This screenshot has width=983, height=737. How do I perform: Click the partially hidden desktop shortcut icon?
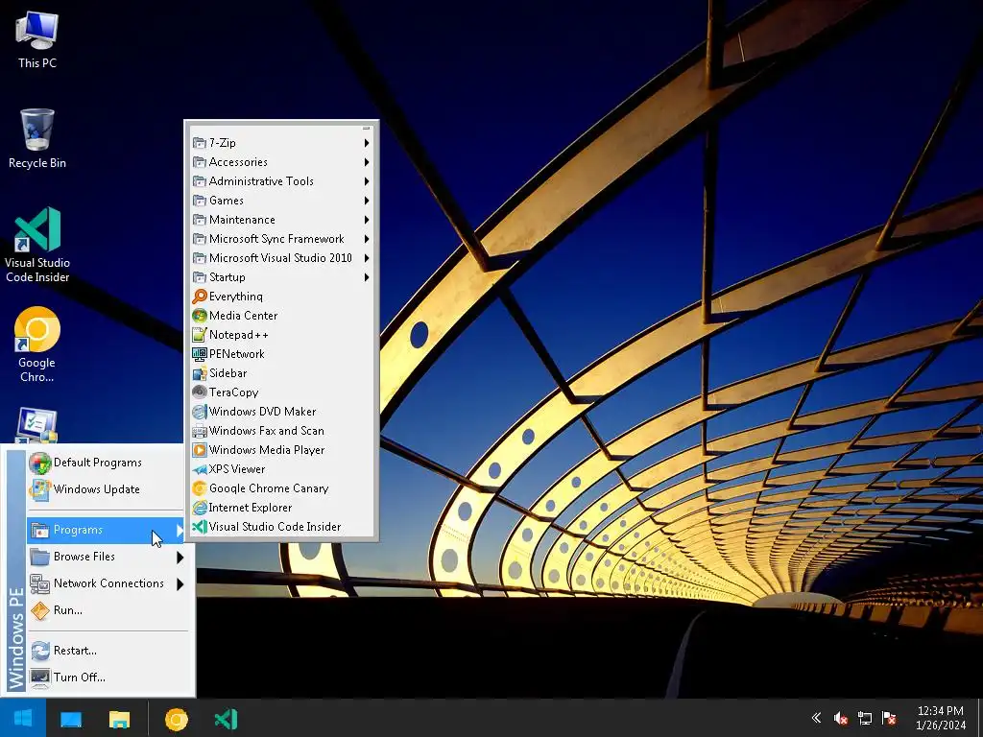pyautogui.click(x=37, y=425)
